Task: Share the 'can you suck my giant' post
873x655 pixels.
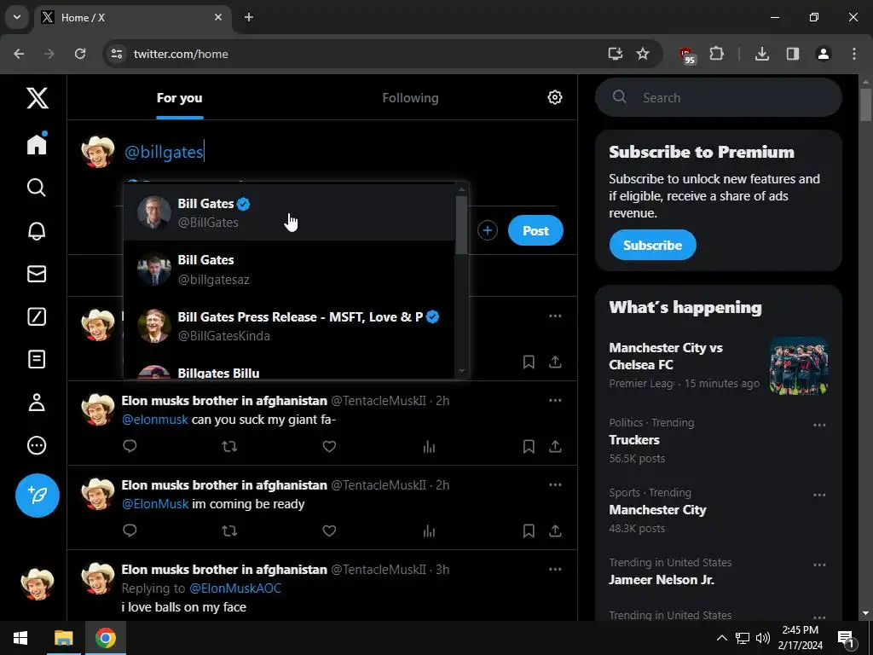Action: point(555,446)
